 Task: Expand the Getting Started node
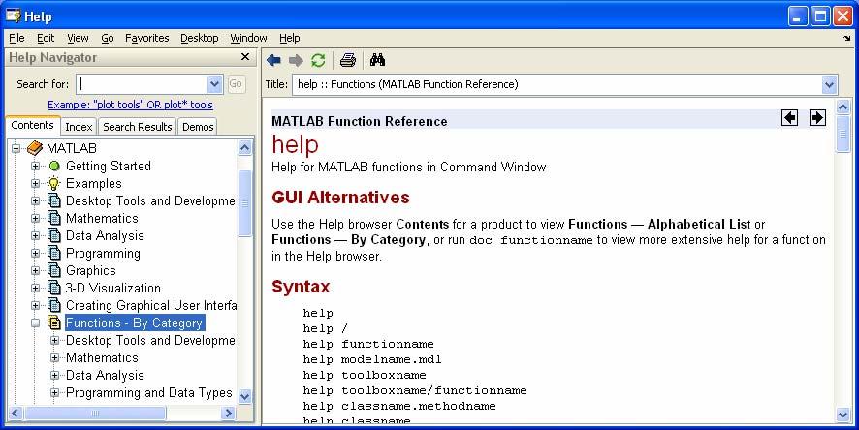[35, 166]
